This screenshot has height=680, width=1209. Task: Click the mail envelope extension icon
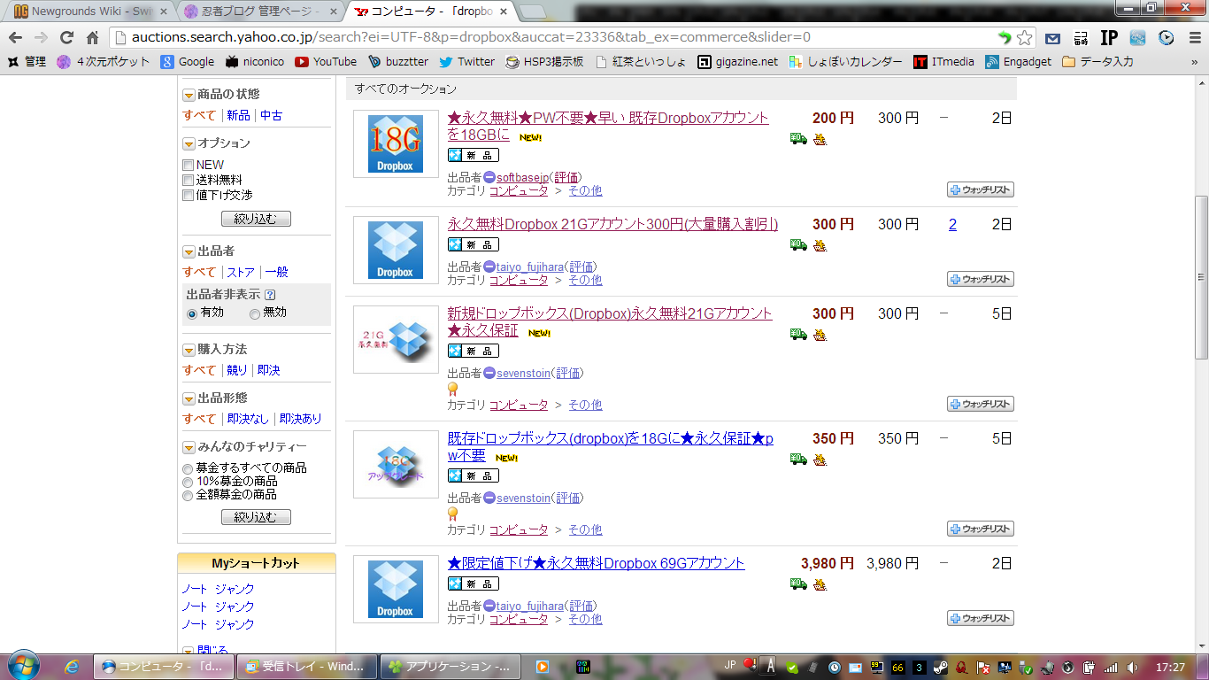pos(1052,38)
